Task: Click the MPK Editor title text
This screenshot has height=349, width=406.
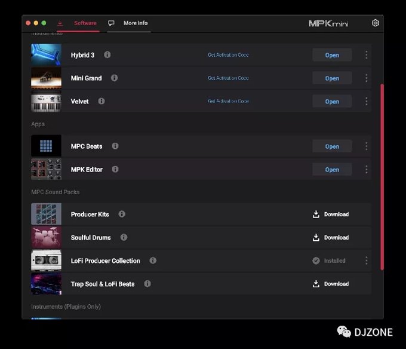Action: (x=87, y=170)
